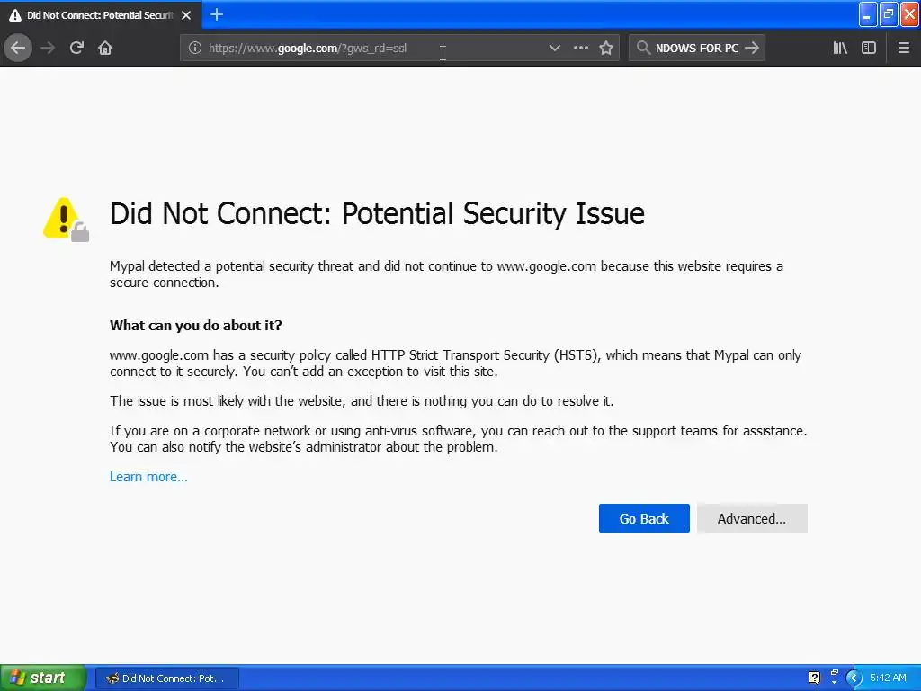Bookmark this page with the star
The image size is (921, 691).
tap(606, 48)
